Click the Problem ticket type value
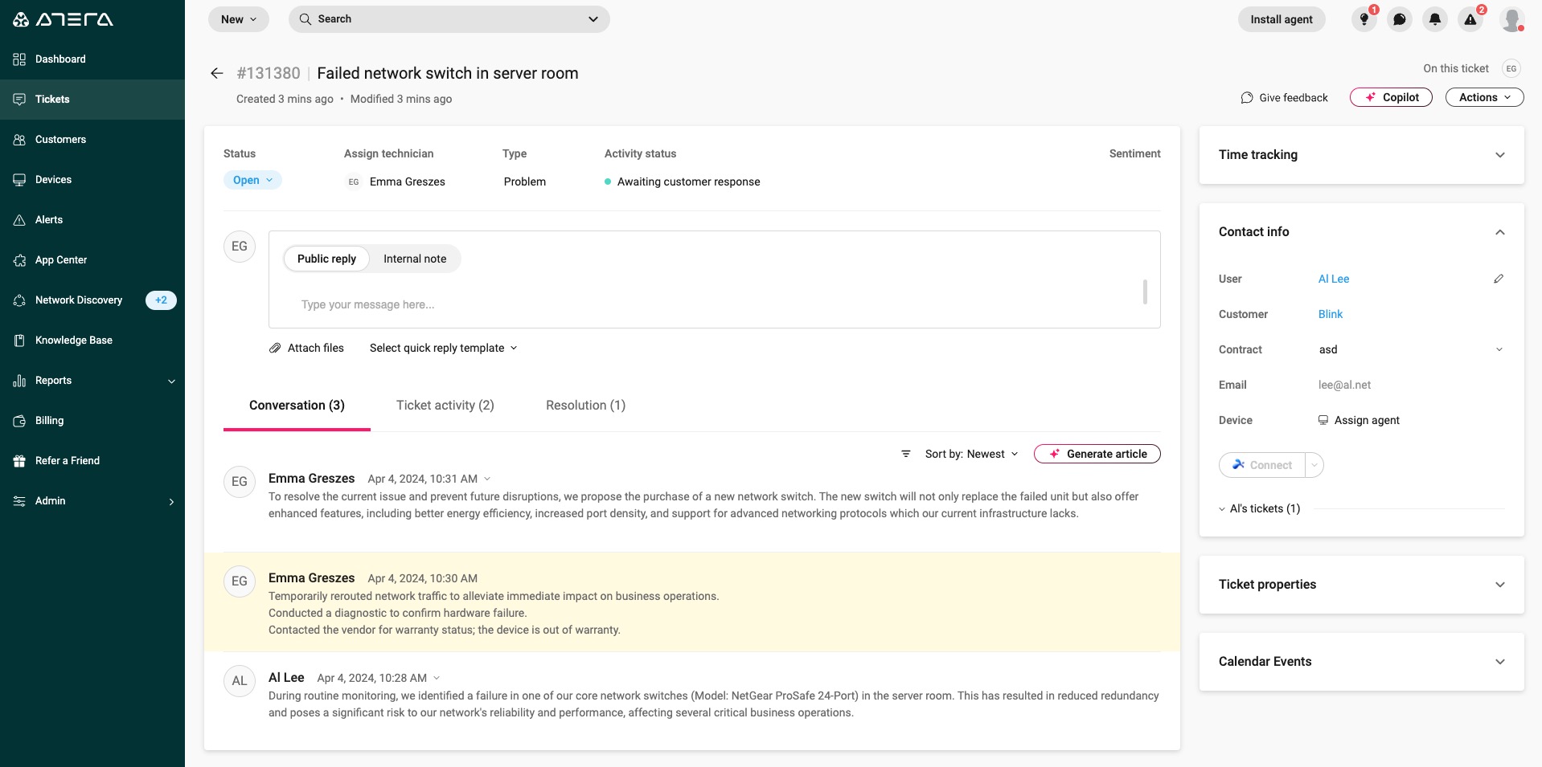This screenshot has height=767, width=1542. [525, 182]
